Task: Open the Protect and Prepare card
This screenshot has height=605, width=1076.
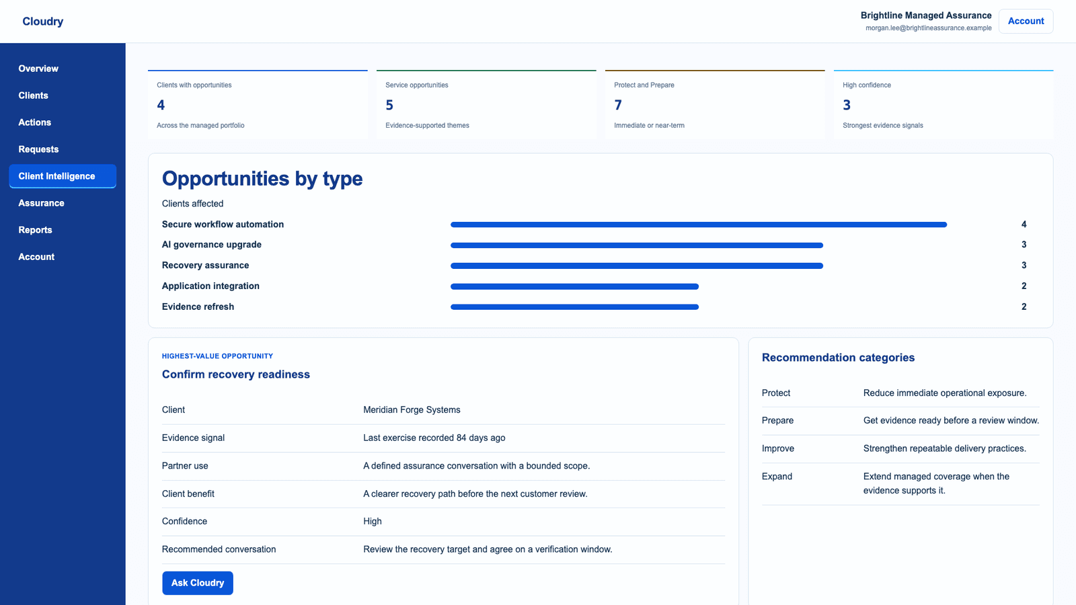Action: coord(715,104)
